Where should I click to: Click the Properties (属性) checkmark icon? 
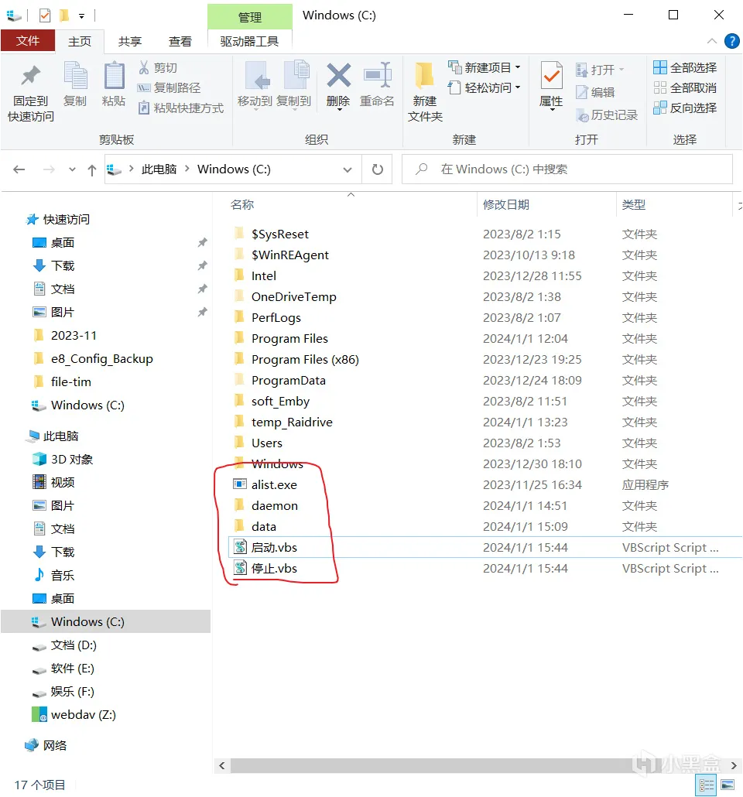pyautogui.click(x=551, y=77)
